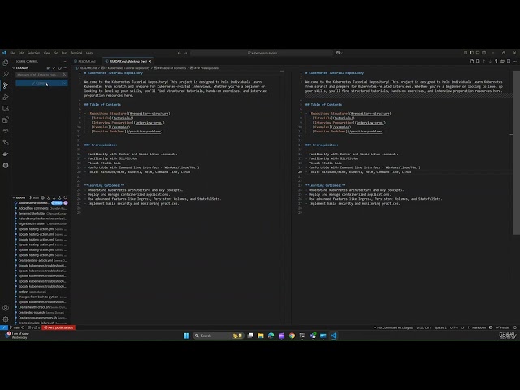Open Changes section more actions ellipsis
Screen dimensions: 520x390
coord(65,68)
